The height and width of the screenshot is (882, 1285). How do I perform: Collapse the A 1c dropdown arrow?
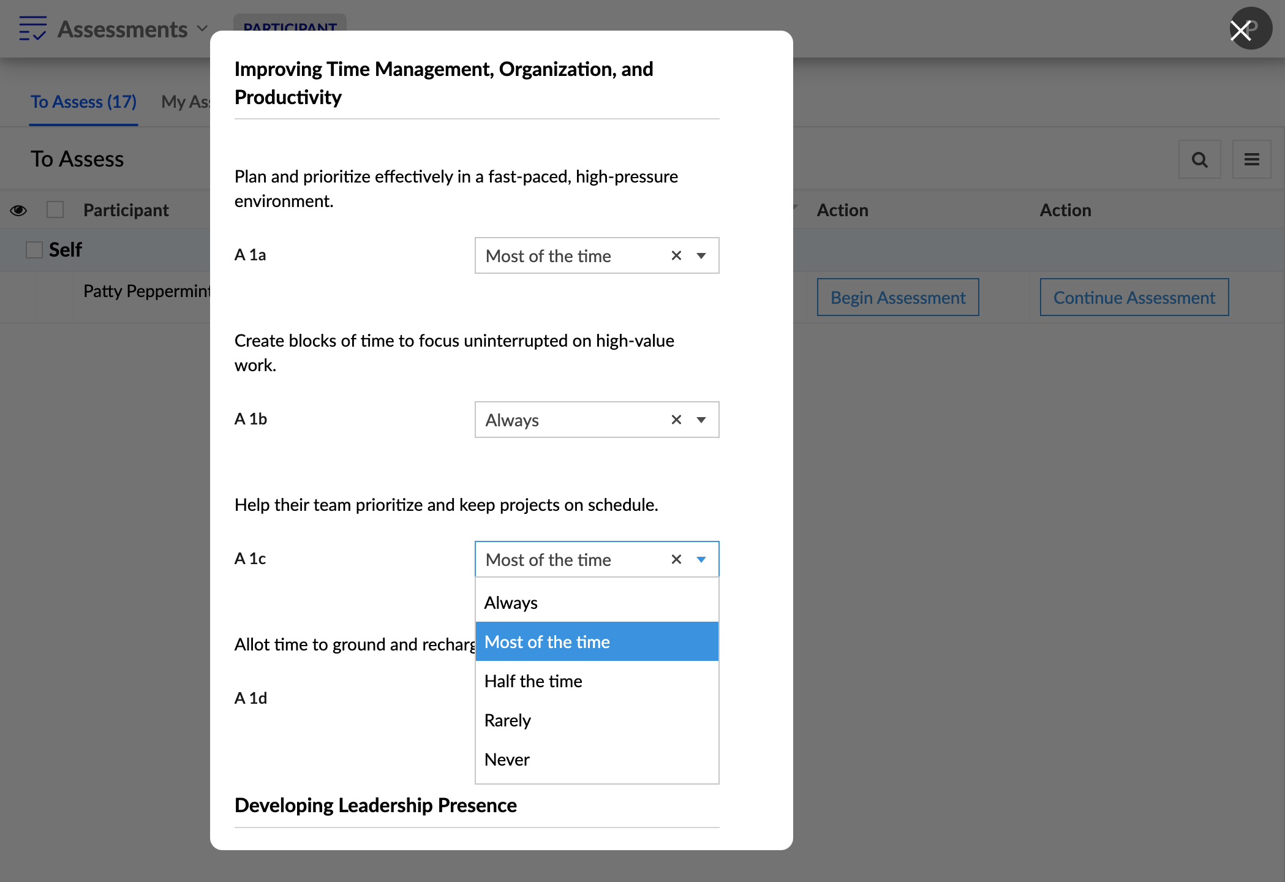click(701, 559)
